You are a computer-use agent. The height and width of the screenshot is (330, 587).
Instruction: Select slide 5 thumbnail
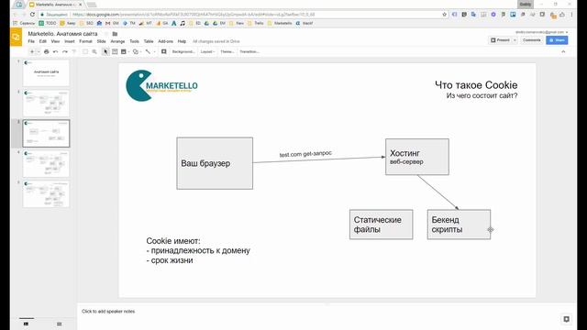[x=46, y=193]
